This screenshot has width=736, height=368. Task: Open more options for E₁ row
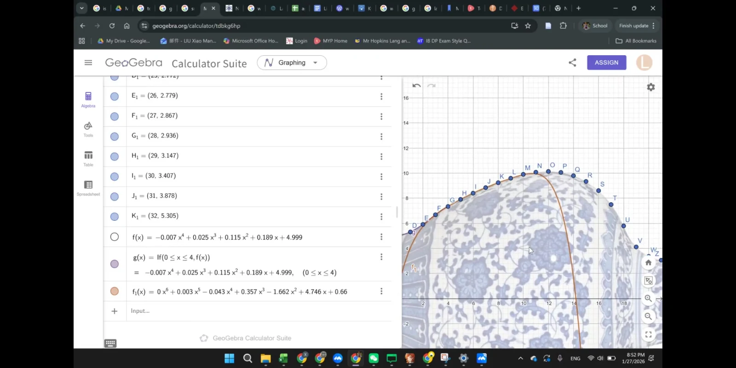[381, 97]
